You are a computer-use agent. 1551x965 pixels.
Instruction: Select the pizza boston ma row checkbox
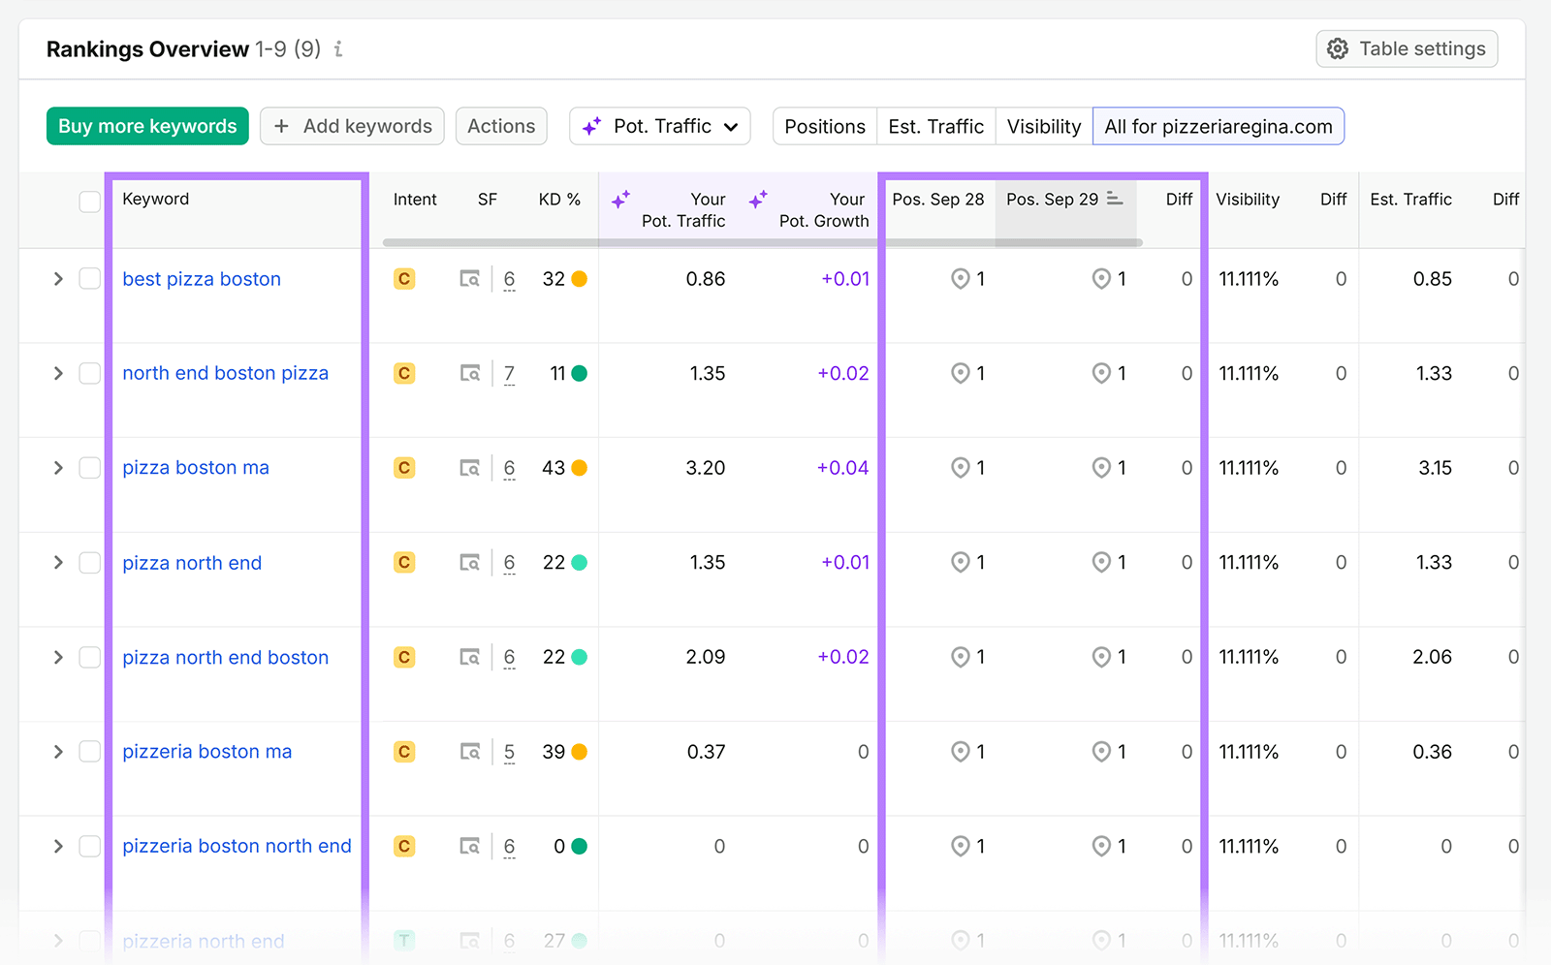coord(89,468)
